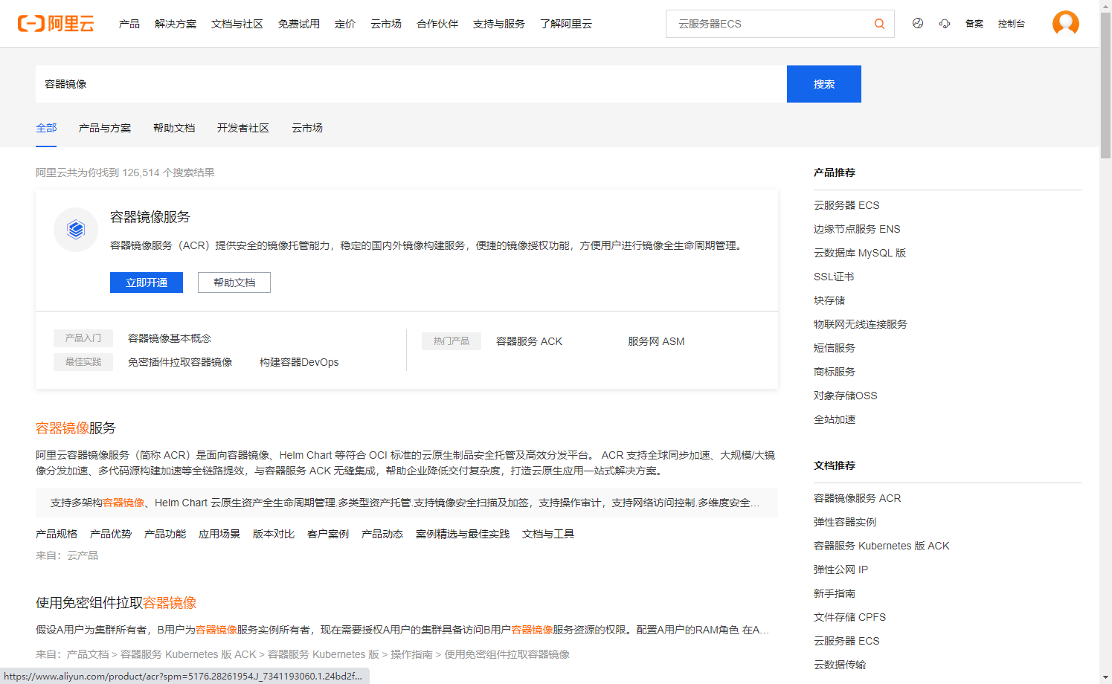The height and width of the screenshot is (684, 1112).
Task: Click the 立即开通 button
Action: click(x=146, y=283)
